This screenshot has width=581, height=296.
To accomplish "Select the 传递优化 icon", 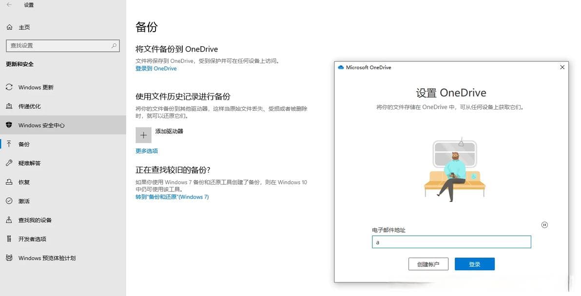I will [x=9, y=106].
